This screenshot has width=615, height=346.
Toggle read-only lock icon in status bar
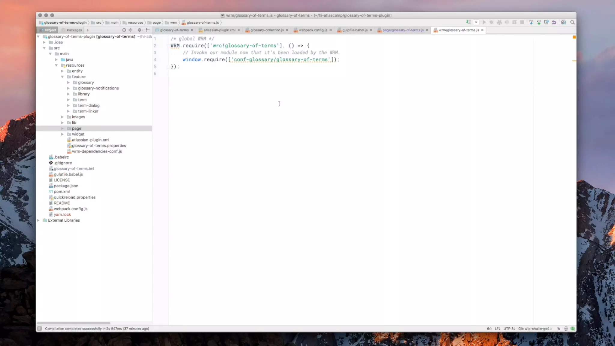pyautogui.click(x=558, y=329)
